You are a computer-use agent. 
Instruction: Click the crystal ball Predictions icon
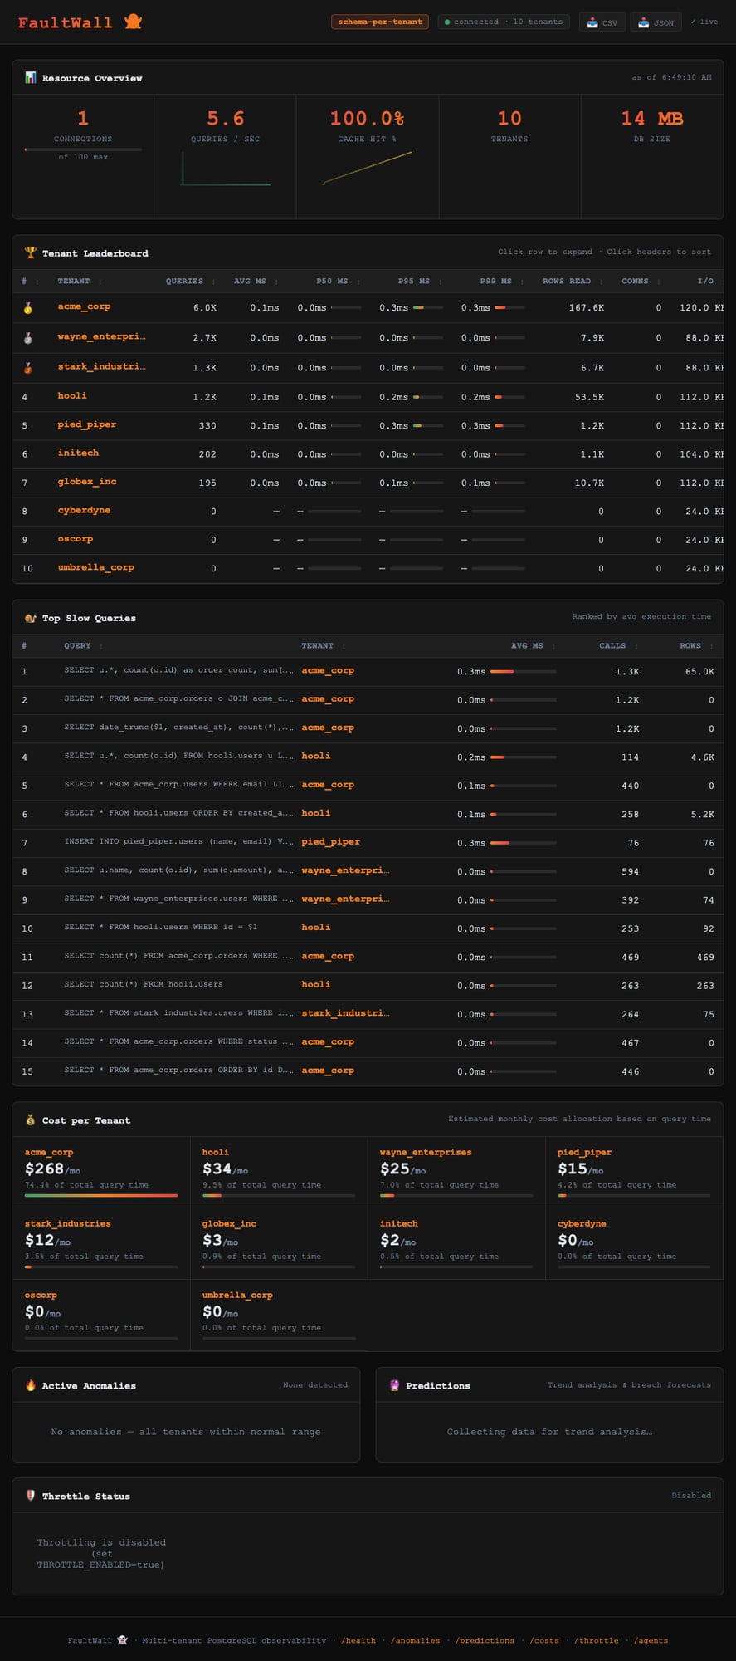(395, 1385)
